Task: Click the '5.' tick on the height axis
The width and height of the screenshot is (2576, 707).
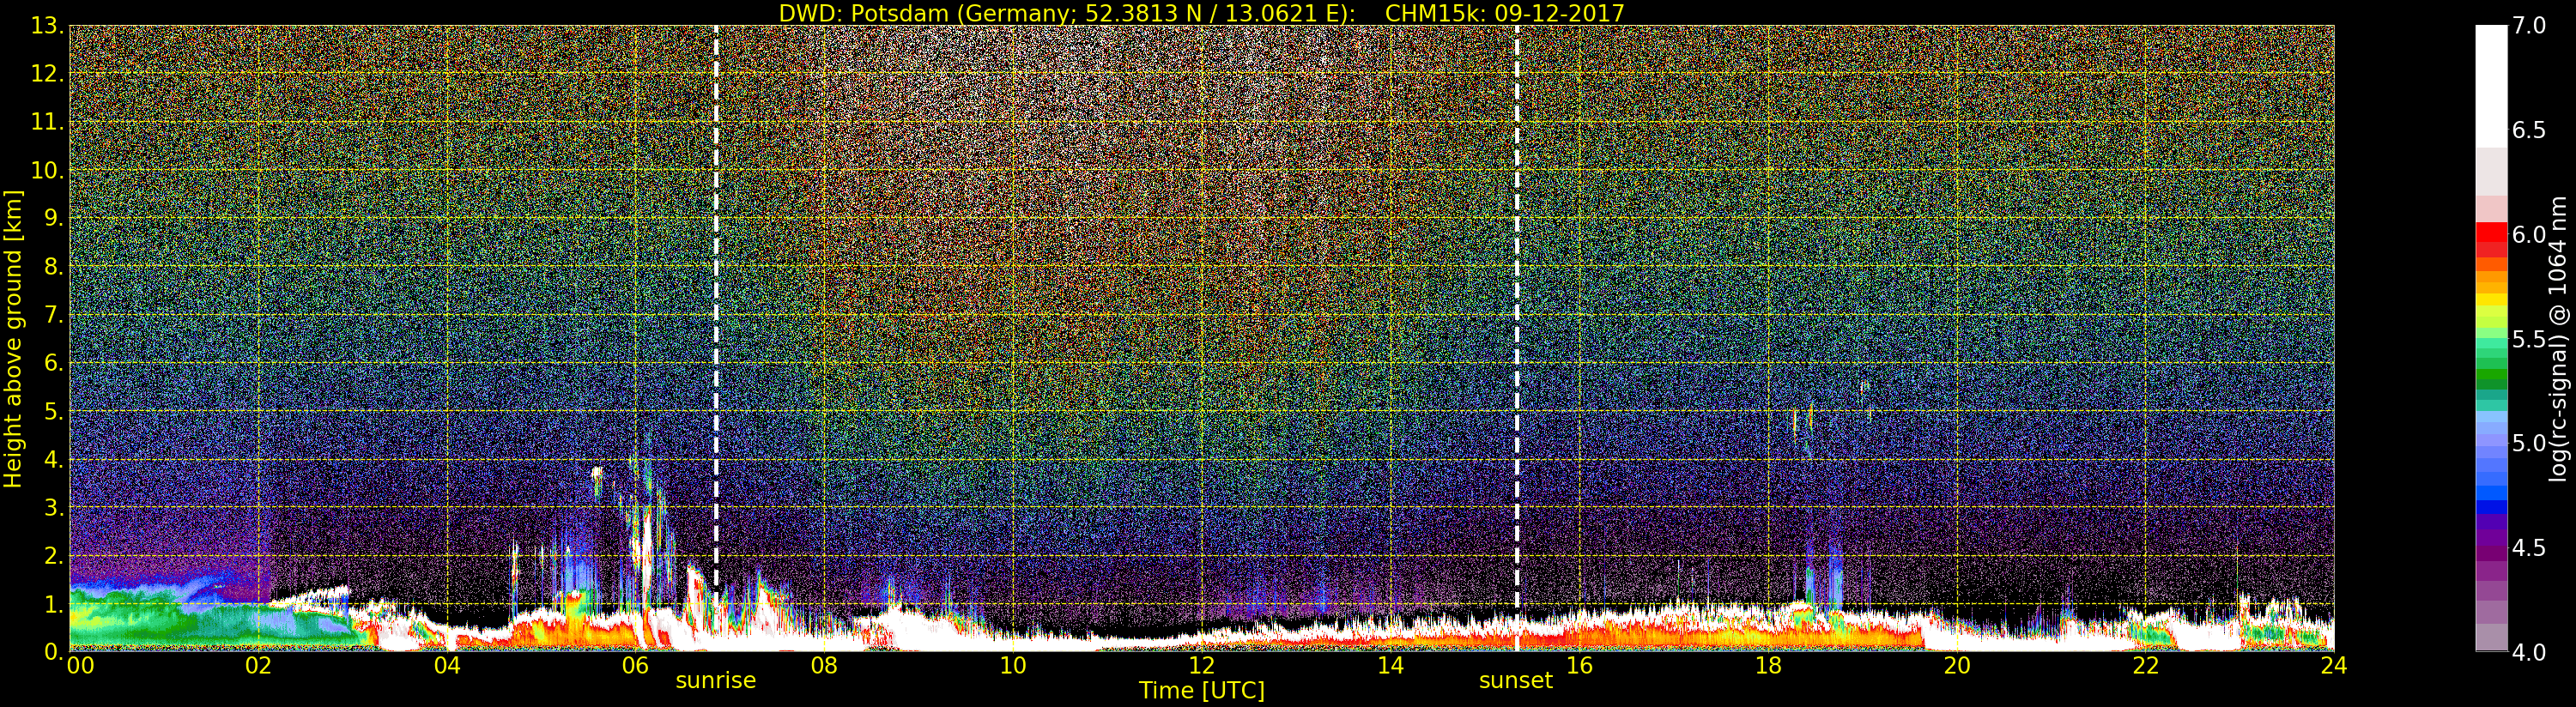Action: click(x=52, y=411)
